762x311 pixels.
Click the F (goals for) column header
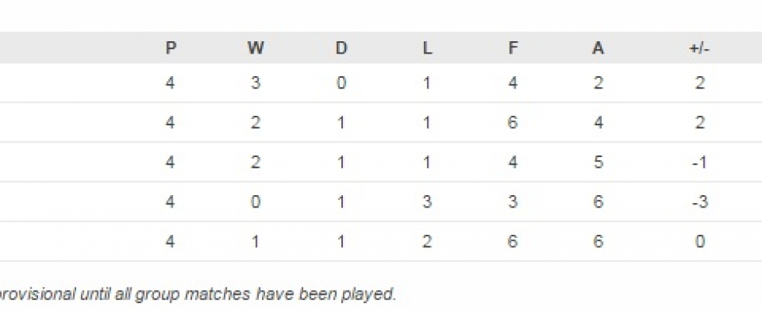point(512,48)
